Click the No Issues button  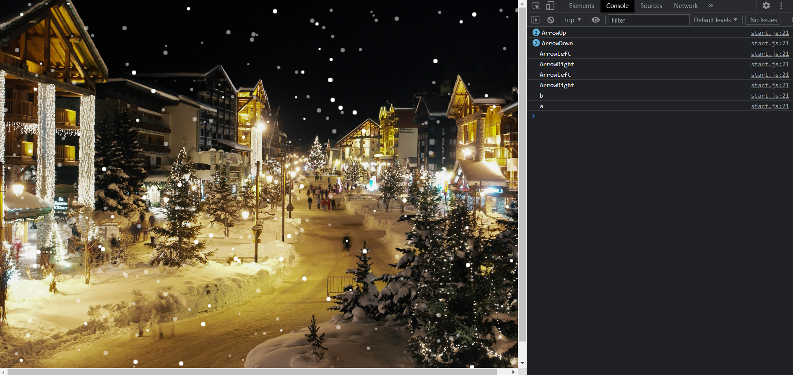coord(763,20)
